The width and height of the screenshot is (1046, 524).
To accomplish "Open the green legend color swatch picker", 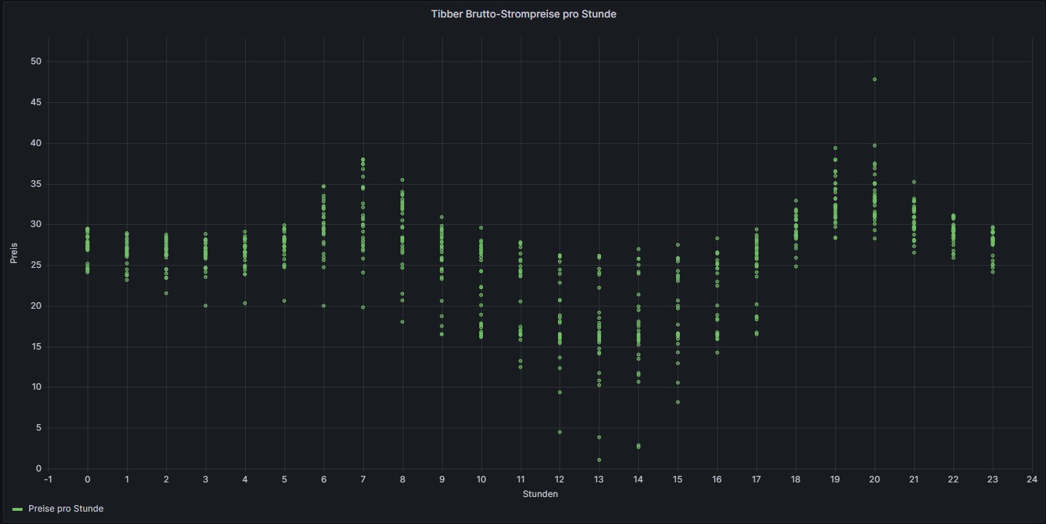I will coord(18,509).
